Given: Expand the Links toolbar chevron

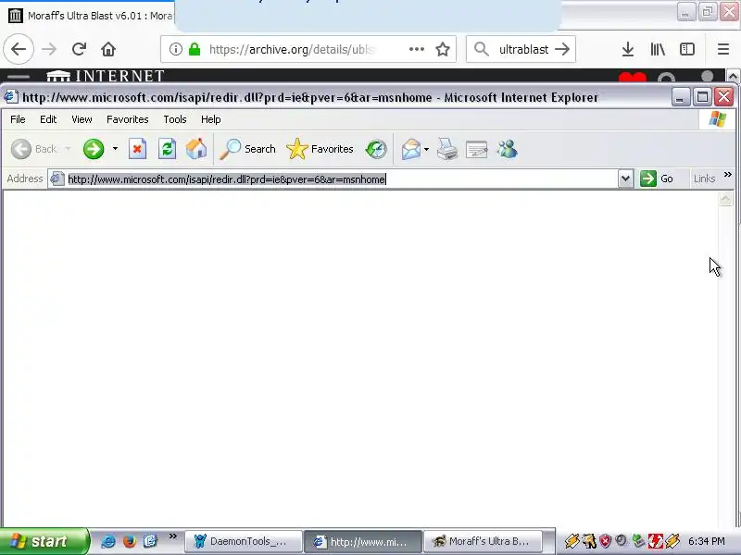Looking at the screenshot, I should pos(728,175).
